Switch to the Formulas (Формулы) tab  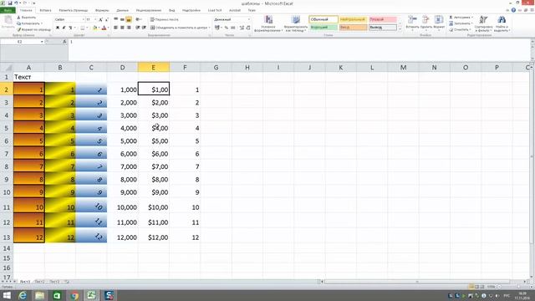(102, 10)
